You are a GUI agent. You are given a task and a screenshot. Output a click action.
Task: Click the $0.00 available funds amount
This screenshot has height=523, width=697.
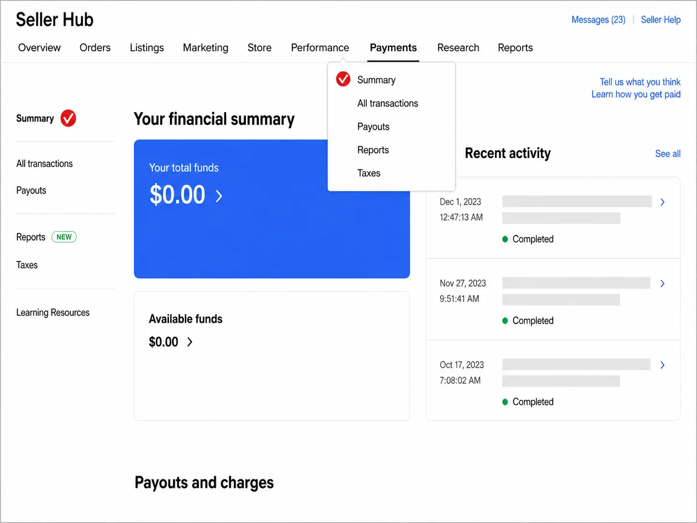coord(164,342)
